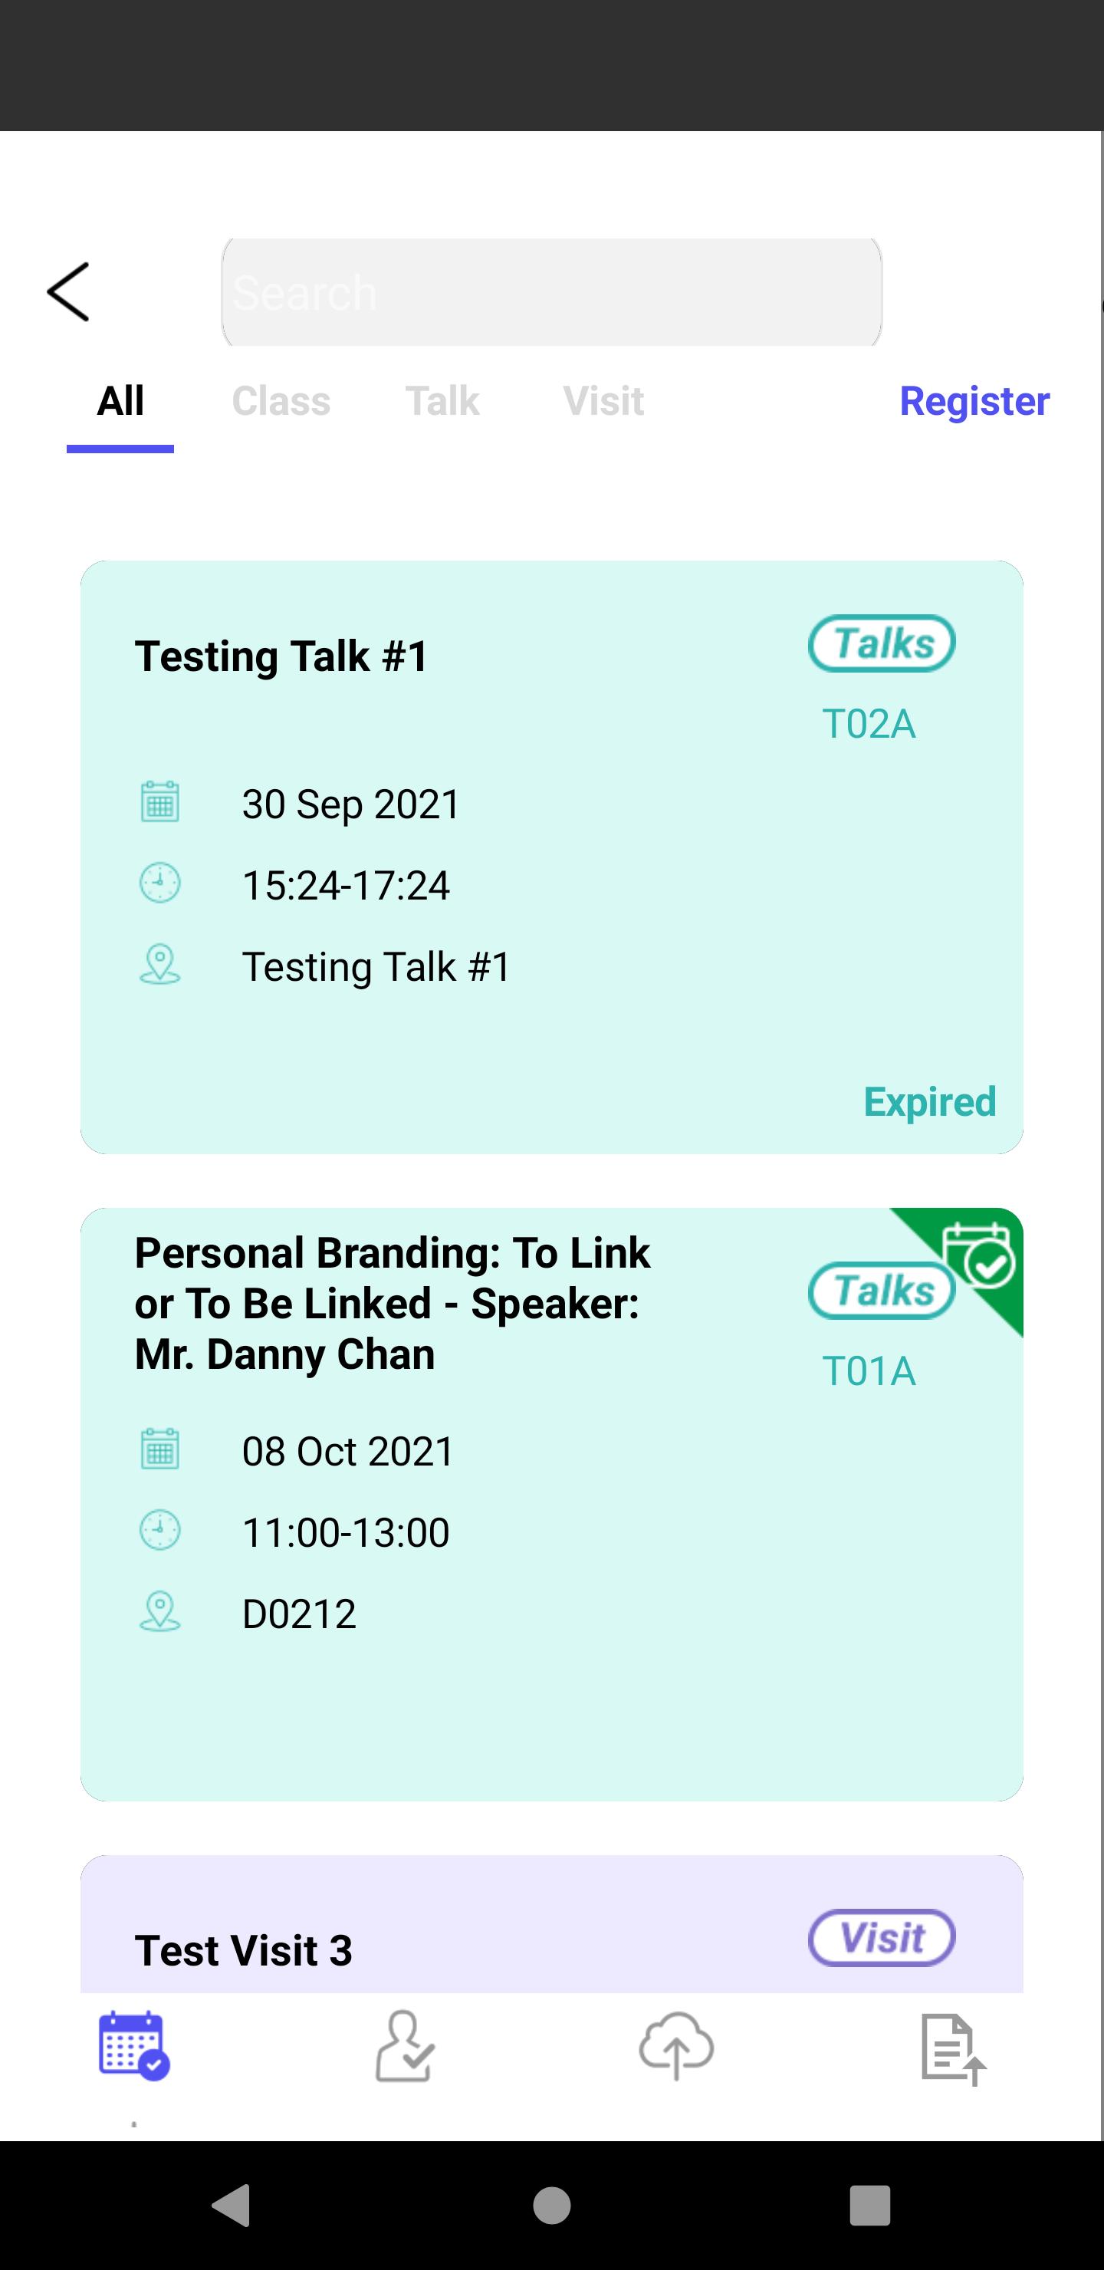The height and width of the screenshot is (2270, 1104).
Task: Tap the Talks badge on Testing Talk #1
Action: coord(881,643)
